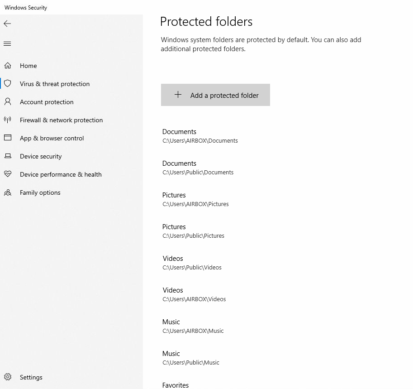Click the plus icon on Add a protected folder
Image resolution: width=413 pixels, height=389 pixels.
coord(178,95)
